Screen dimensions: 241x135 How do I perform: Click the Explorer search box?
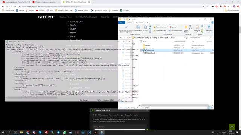click(x=201, y=37)
